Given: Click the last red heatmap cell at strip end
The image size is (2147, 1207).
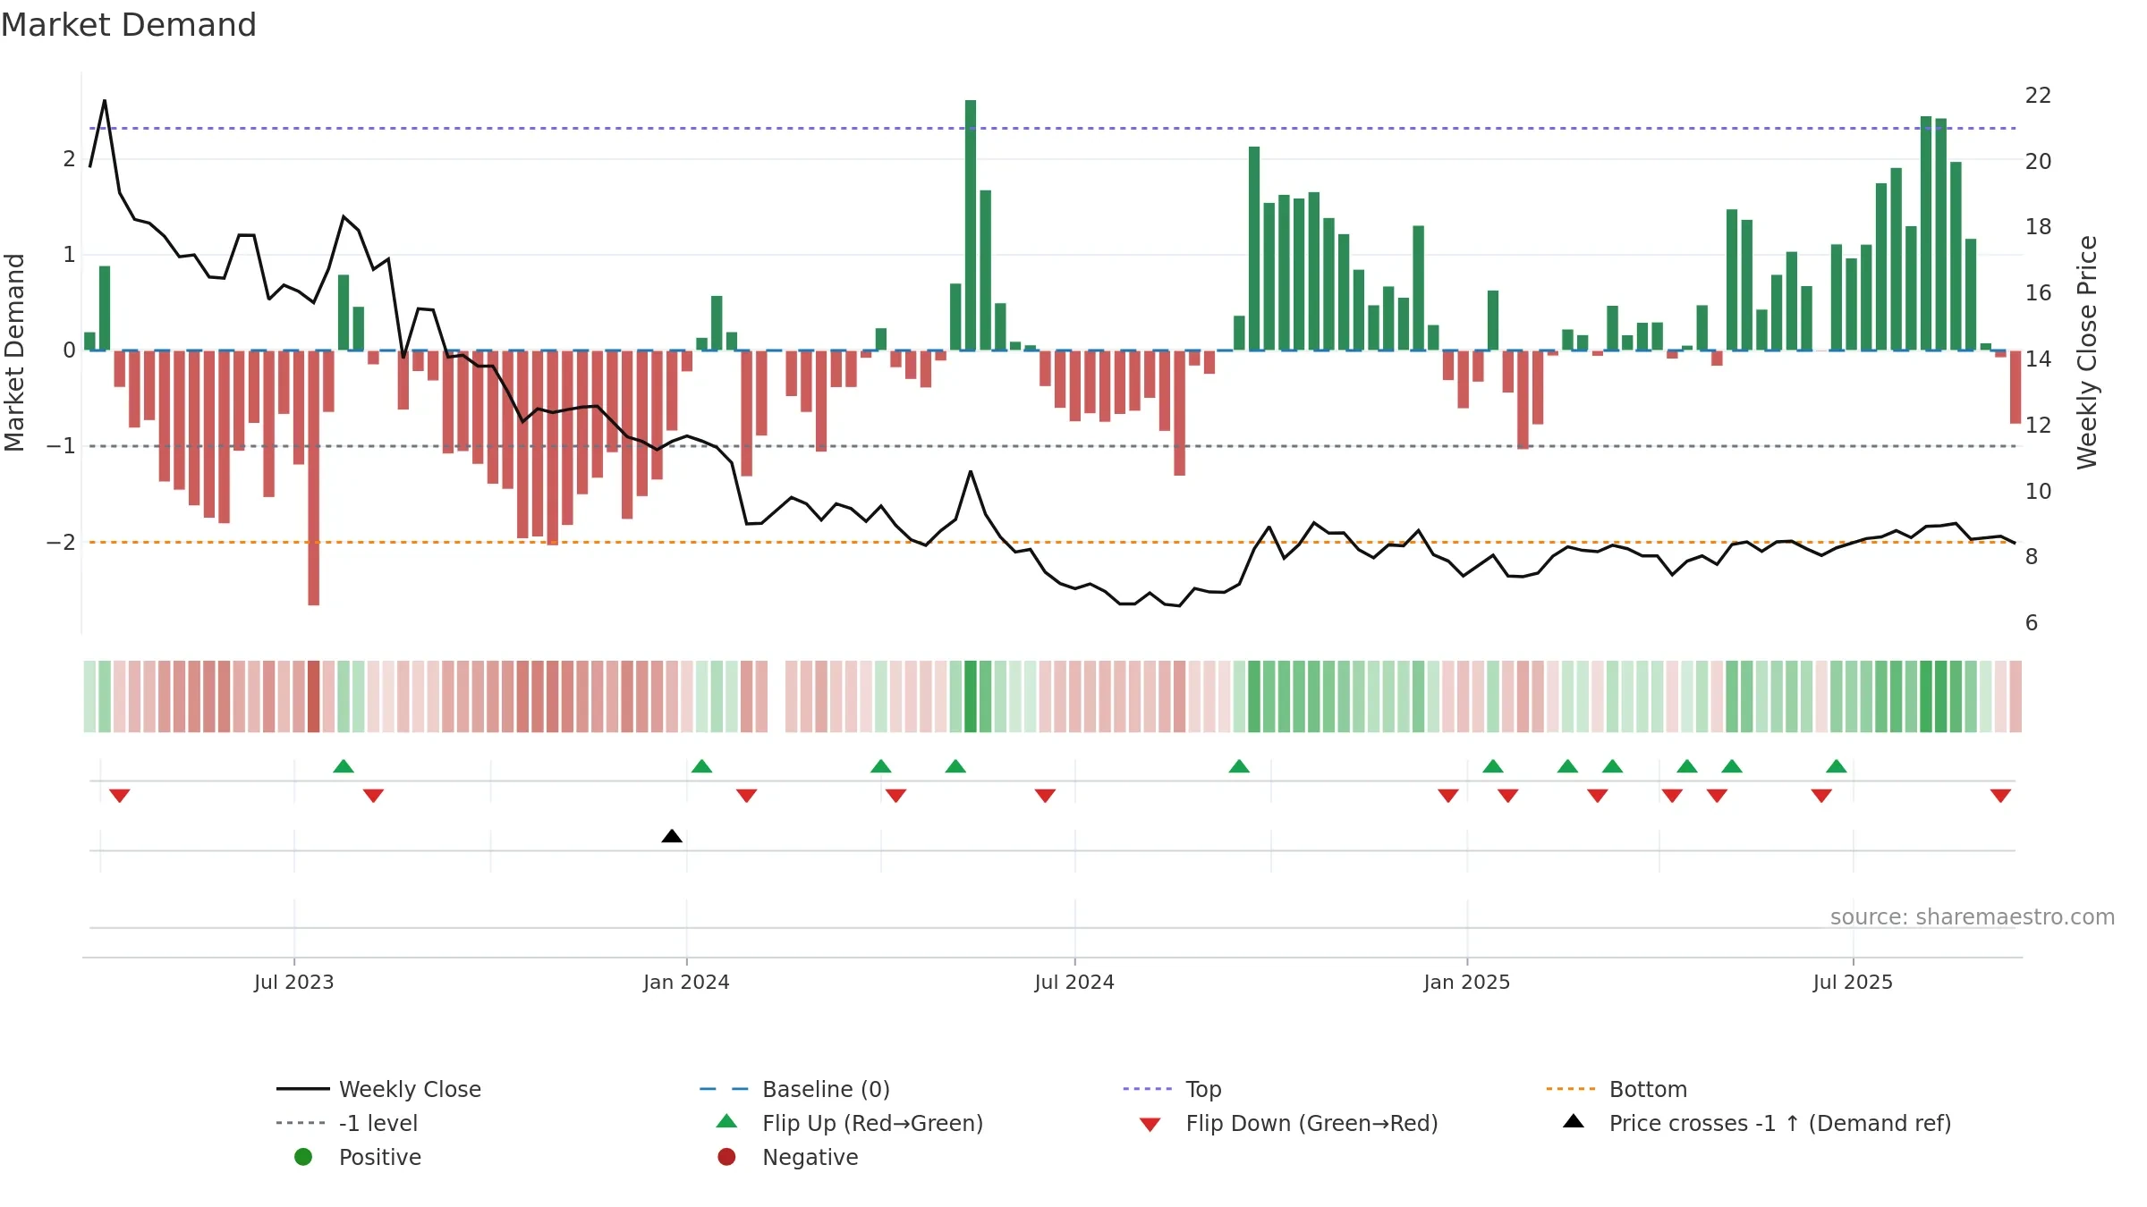Looking at the screenshot, I should click(x=2015, y=696).
